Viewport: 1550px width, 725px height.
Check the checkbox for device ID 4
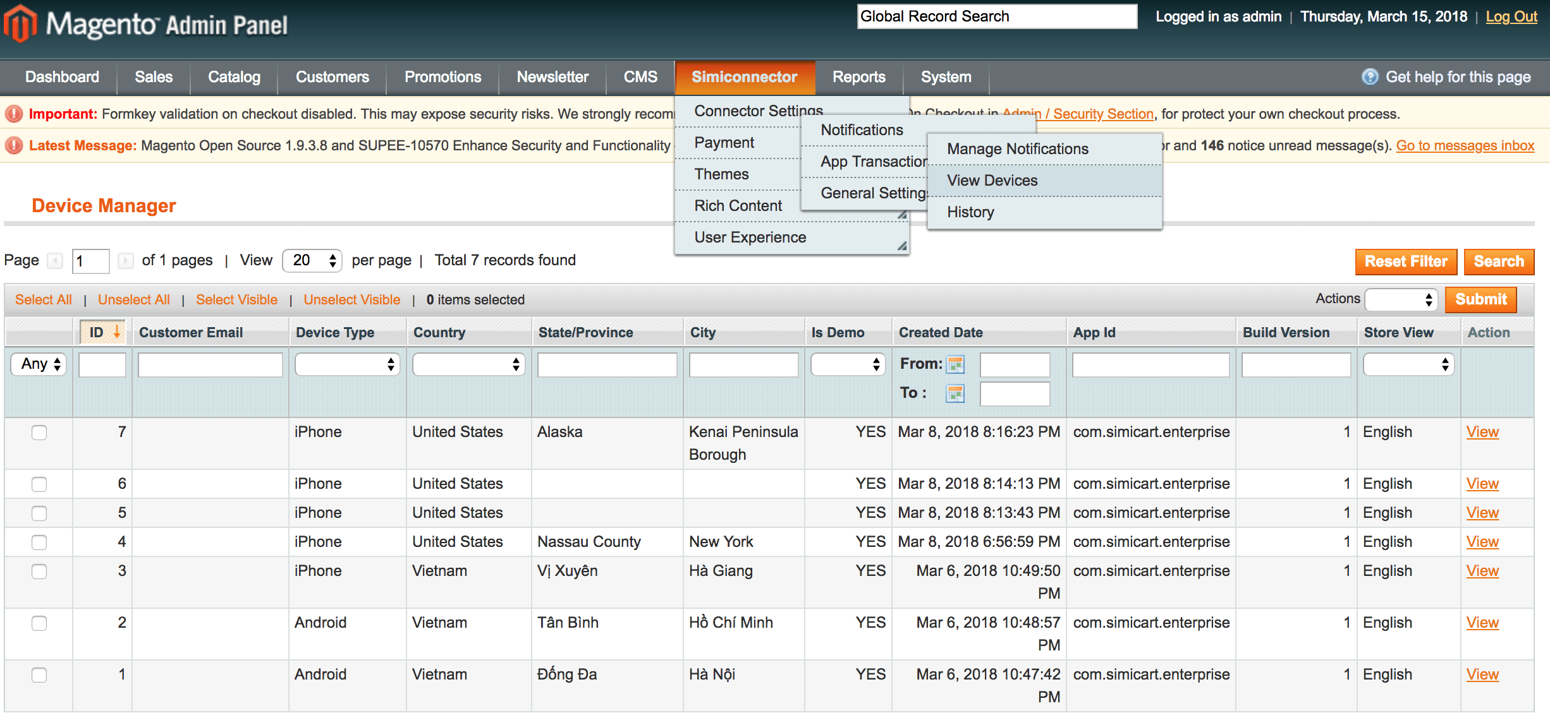click(x=39, y=542)
